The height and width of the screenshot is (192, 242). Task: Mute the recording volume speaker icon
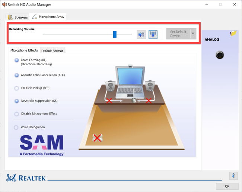click(141, 34)
